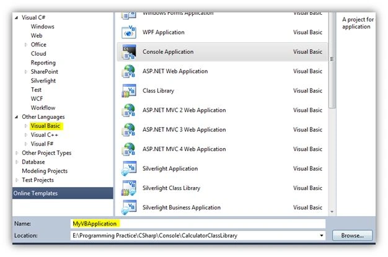Screen dimensions: 388x257
Task: Select the Workflow category
Action: pos(43,108)
